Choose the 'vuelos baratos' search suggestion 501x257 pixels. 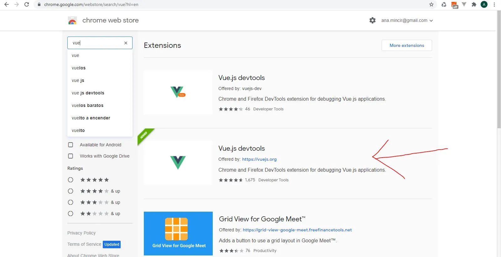[100, 105]
